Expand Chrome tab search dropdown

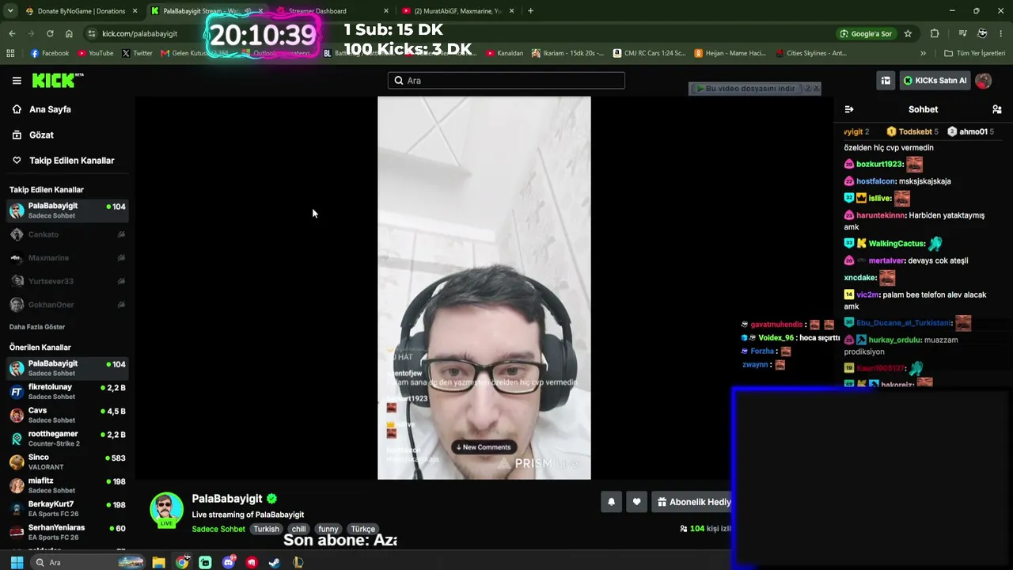(9, 11)
